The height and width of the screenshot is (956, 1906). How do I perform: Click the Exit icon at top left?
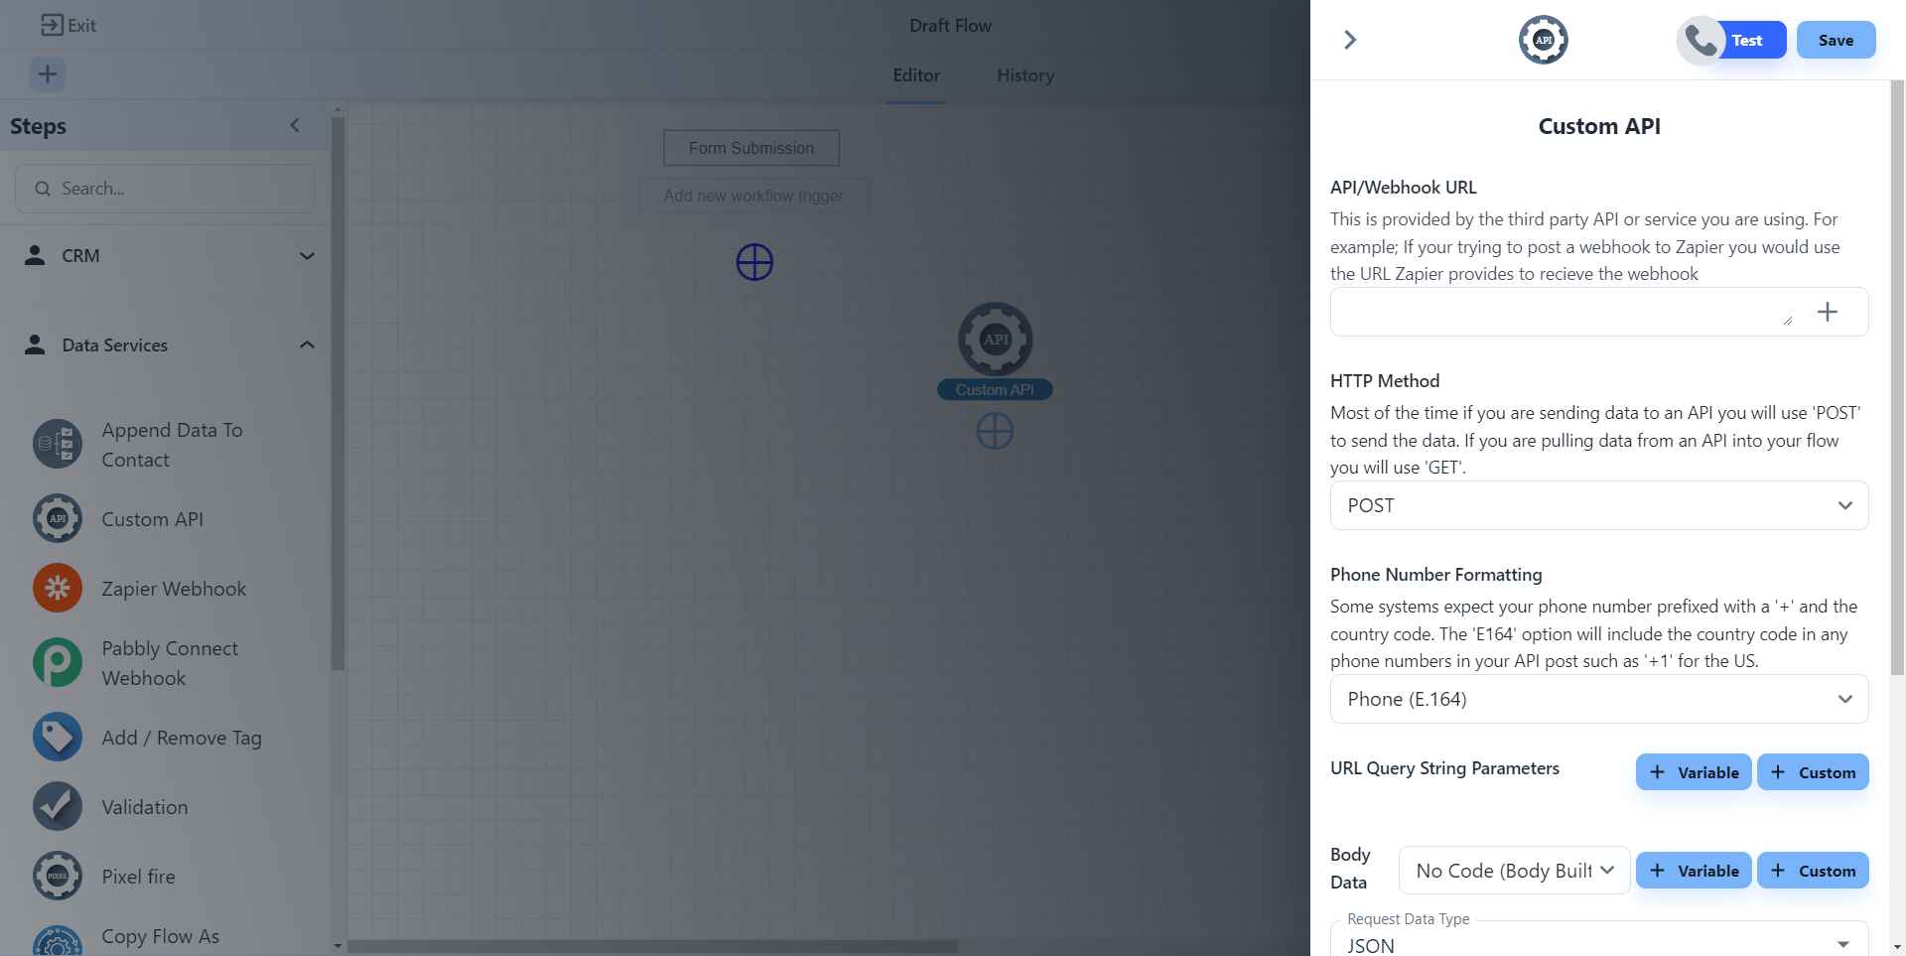pyautogui.click(x=52, y=25)
